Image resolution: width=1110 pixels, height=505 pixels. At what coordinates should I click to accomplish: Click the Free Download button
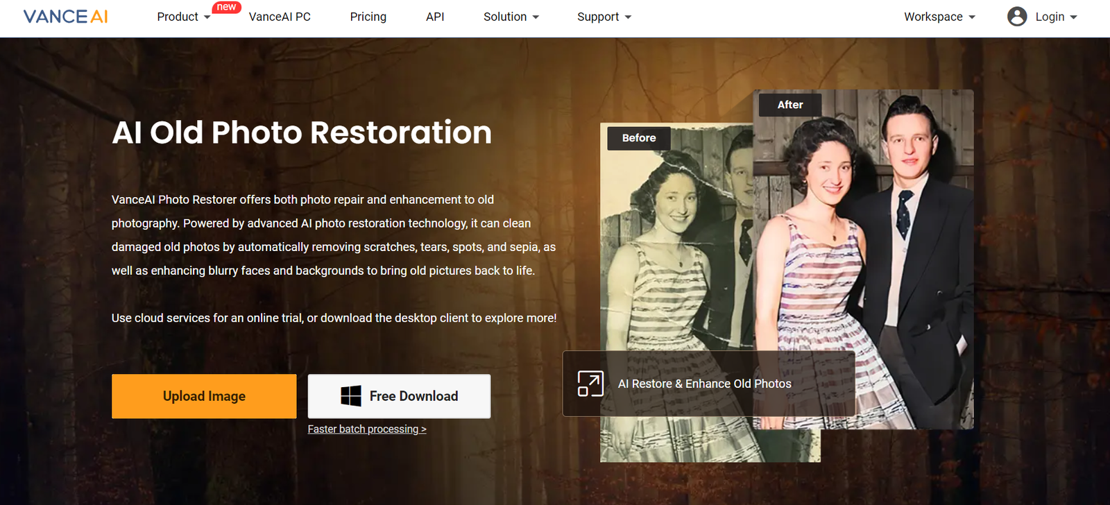click(x=399, y=396)
